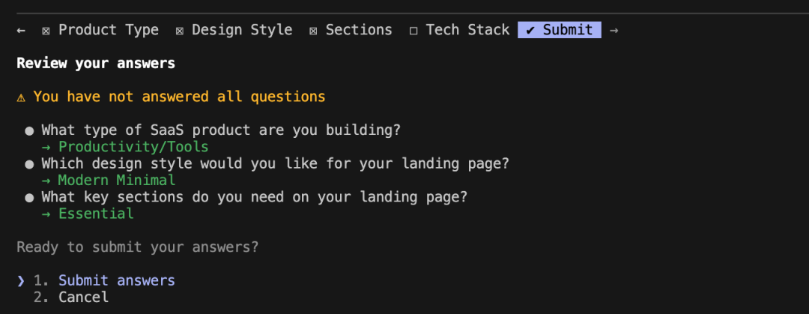
Task: Toggle the checked box next to Design Style
Action: tap(180, 31)
